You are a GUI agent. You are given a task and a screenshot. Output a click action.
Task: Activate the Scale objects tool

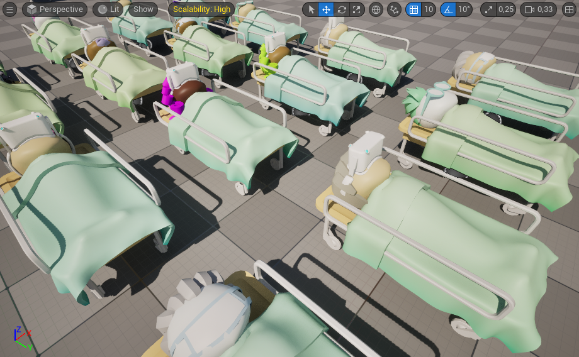(x=357, y=9)
